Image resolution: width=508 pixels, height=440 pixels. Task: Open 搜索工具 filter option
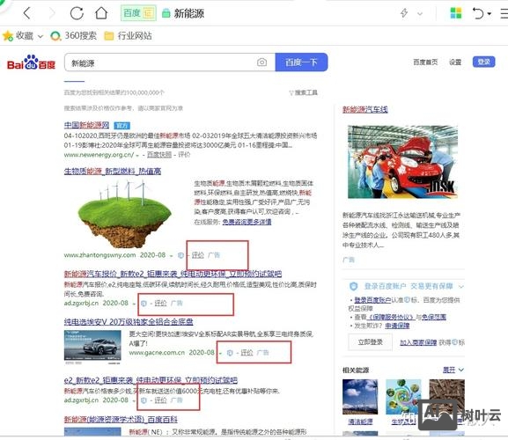pyautogui.click(x=303, y=93)
